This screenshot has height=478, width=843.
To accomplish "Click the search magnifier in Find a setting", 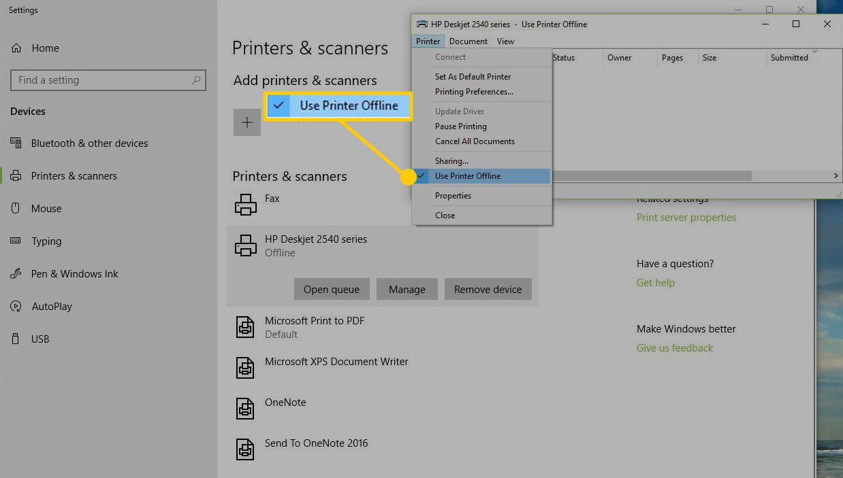I will (196, 80).
